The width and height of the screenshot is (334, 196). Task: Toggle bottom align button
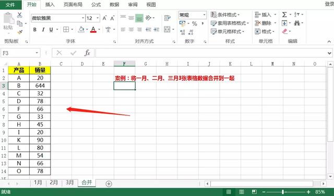pos(139,18)
